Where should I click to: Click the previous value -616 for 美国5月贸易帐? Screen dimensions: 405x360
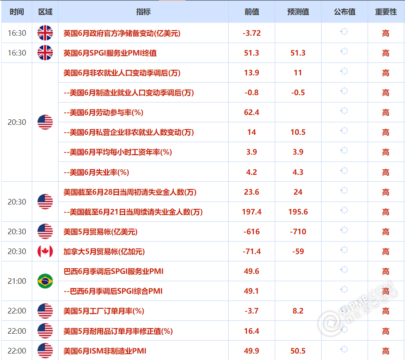pyautogui.click(x=252, y=232)
